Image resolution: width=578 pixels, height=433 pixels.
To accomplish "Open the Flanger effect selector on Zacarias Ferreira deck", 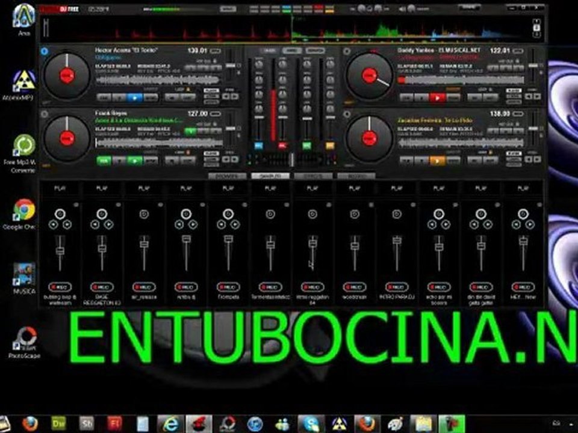I will (x=514, y=153).
